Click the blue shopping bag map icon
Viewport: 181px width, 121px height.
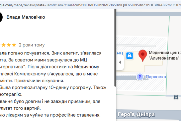(129, 56)
